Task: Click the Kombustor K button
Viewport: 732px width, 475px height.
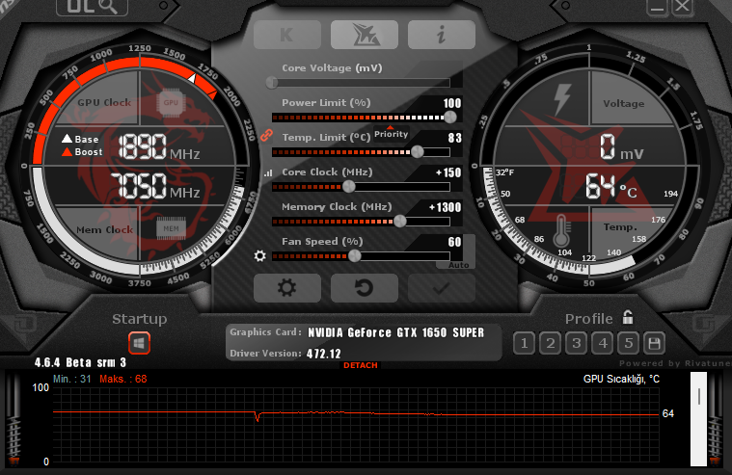Action: click(287, 35)
